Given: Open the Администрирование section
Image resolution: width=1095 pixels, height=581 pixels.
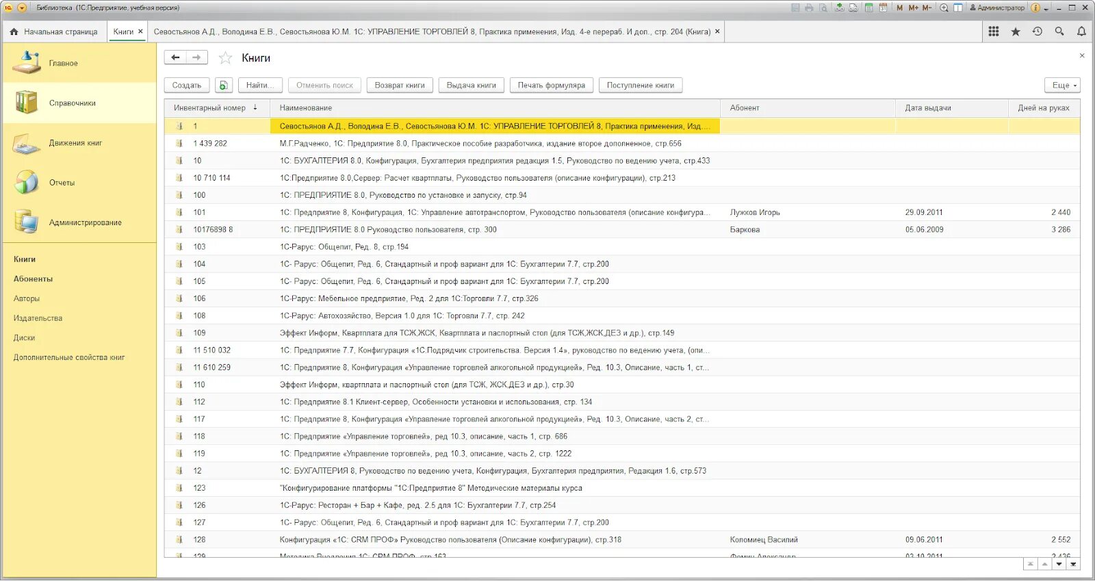Looking at the screenshot, I should 79,222.
